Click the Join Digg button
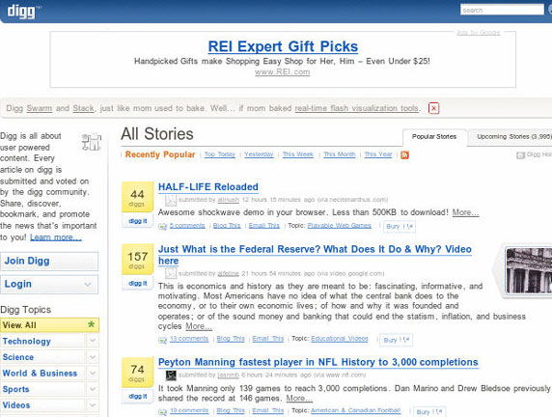 pos(49,261)
